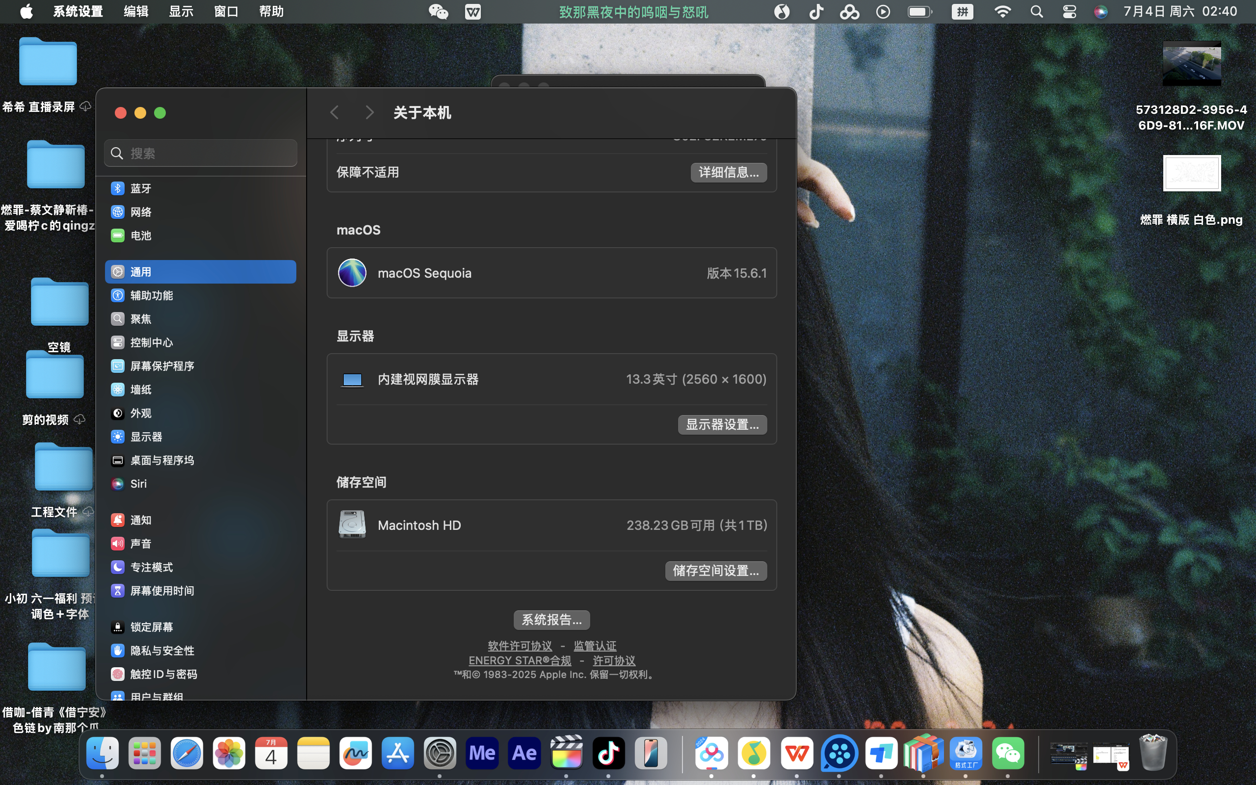Open 通知 notification settings
The height and width of the screenshot is (785, 1256).
pyautogui.click(x=200, y=520)
